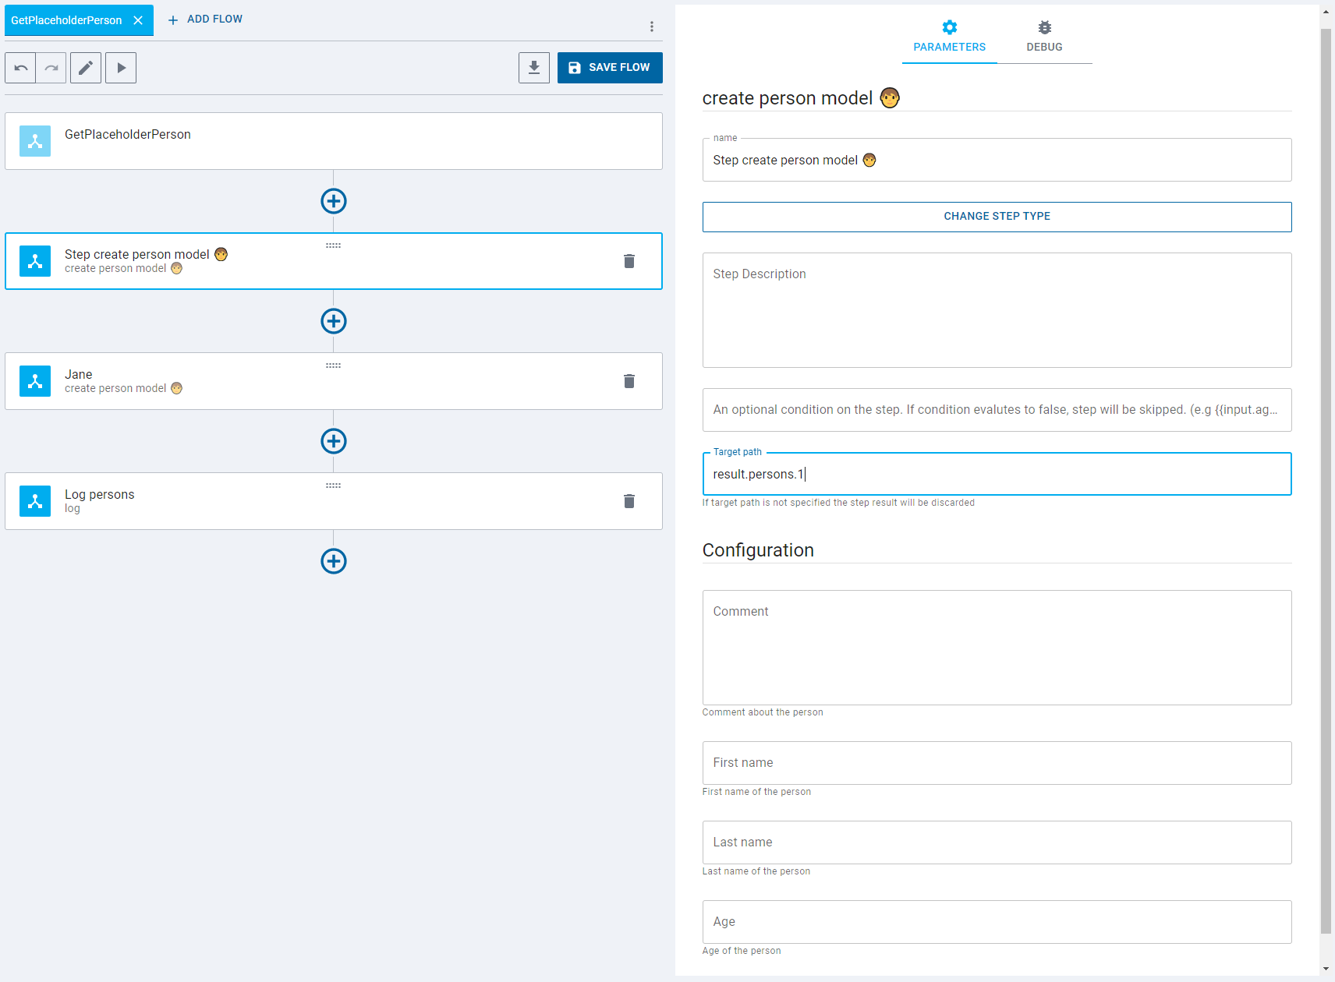This screenshot has height=982, width=1335.
Task: Delete the Log persons step
Action: 629,501
